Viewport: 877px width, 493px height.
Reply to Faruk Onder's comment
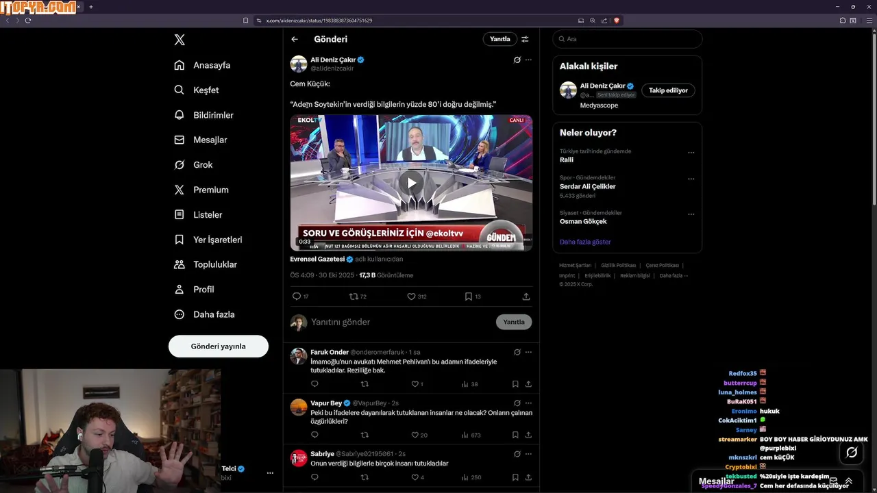(x=314, y=384)
